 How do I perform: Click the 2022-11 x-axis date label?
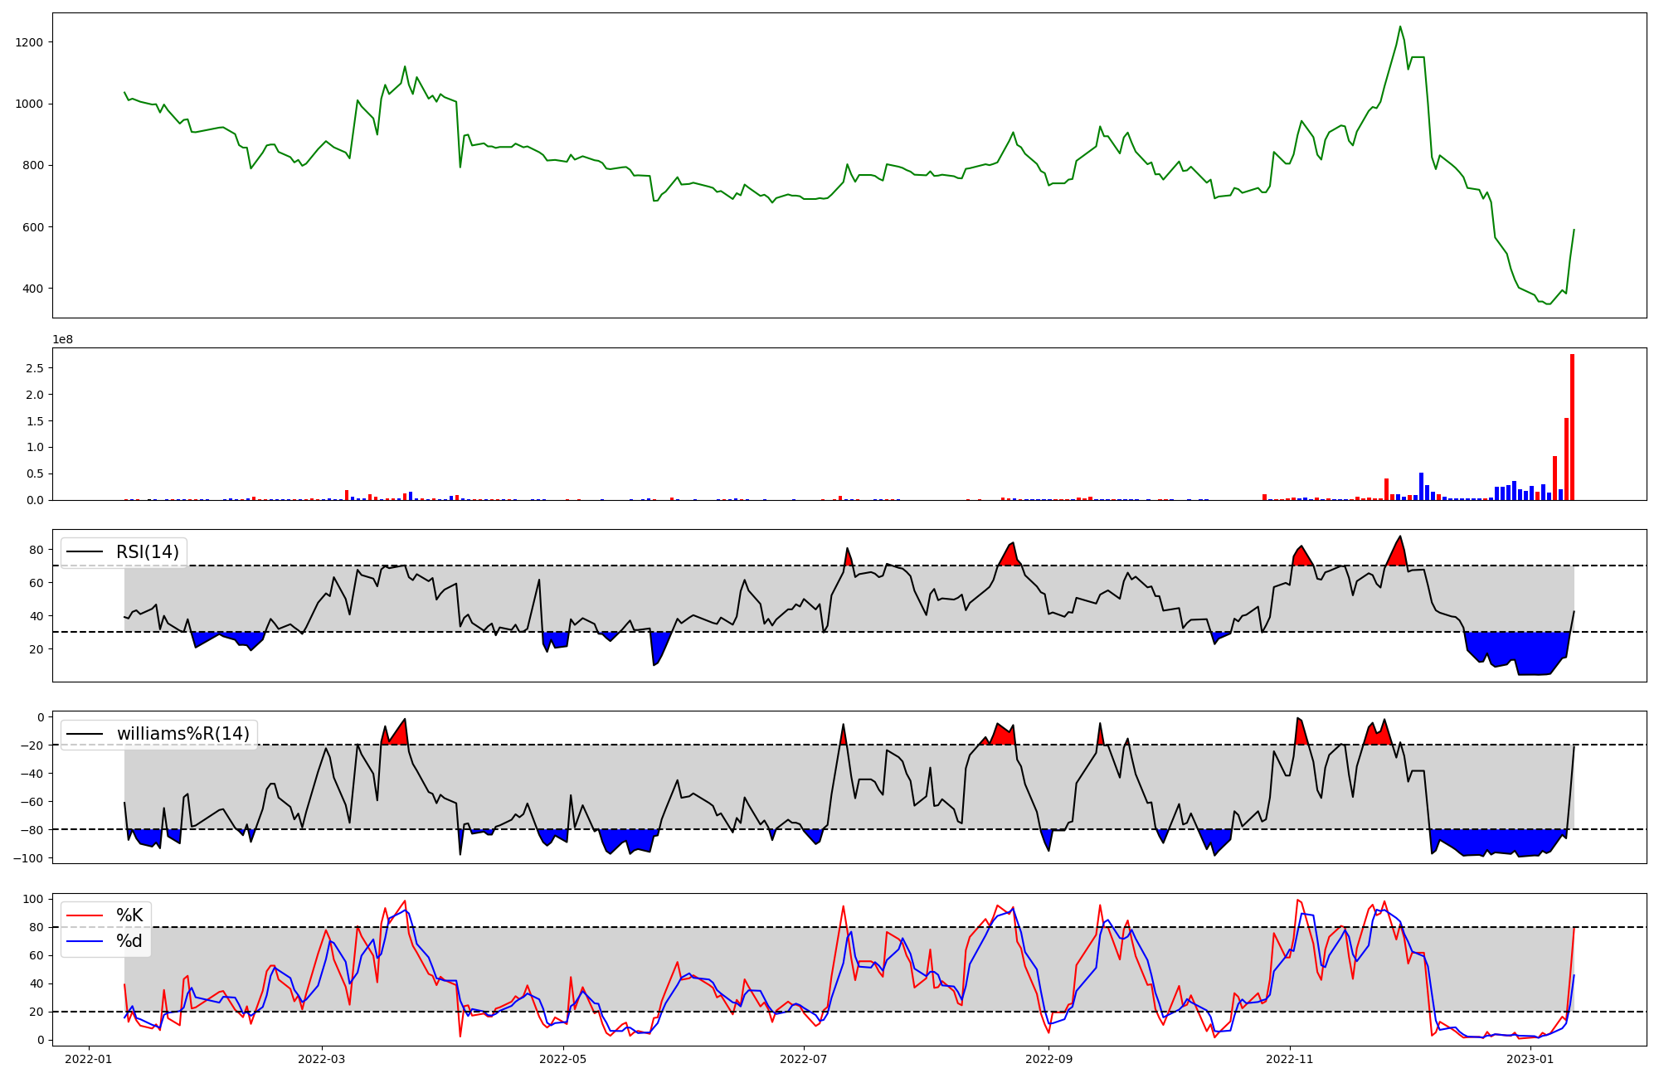[1290, 1059]
